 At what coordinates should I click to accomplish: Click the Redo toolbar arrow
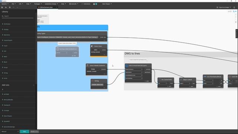point(17,7)
